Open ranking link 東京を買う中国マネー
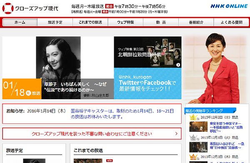This screenshot has height=163, width=250. pyautogui.click(x=226, y=127)
